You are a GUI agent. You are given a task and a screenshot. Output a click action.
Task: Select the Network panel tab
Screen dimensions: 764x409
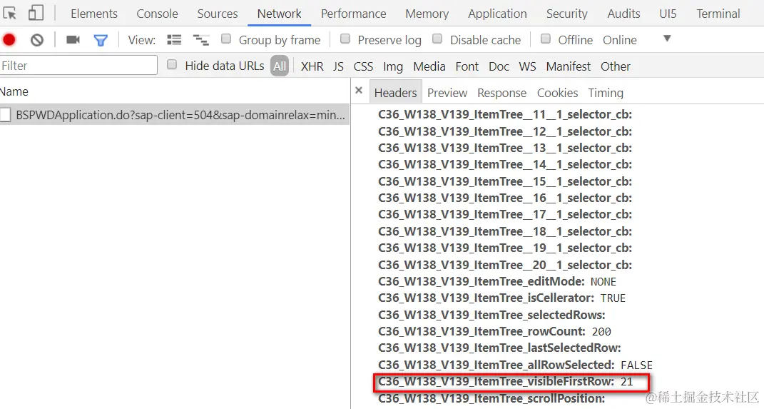click(x=279, y=14)
